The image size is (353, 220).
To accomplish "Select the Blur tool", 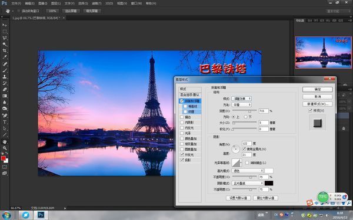I will (5, 102).
